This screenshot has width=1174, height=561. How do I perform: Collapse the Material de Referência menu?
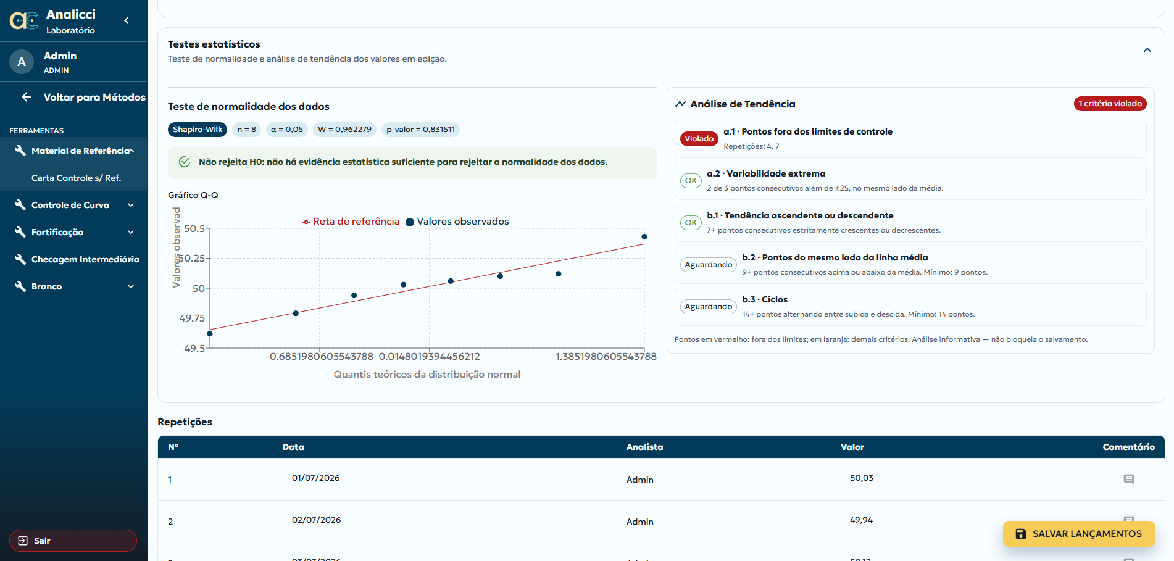pyautogui.click(x=131, y=151)
